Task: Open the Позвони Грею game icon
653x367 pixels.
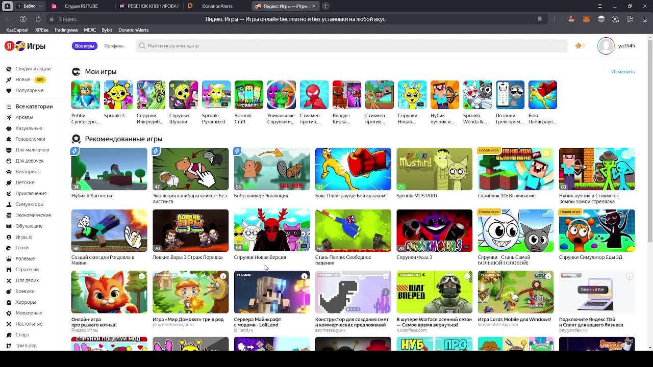Action: click(510, 95)
